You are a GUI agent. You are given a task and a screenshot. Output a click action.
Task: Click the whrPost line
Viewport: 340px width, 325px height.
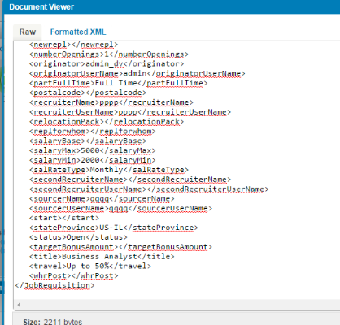pyautogui.click(x=73, y=275)
